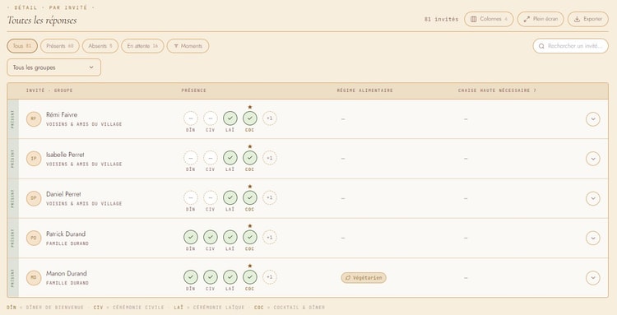Open the Tous les groupes dropdown
This screenshot has width=617, height=315.
[x=54, y=67]
